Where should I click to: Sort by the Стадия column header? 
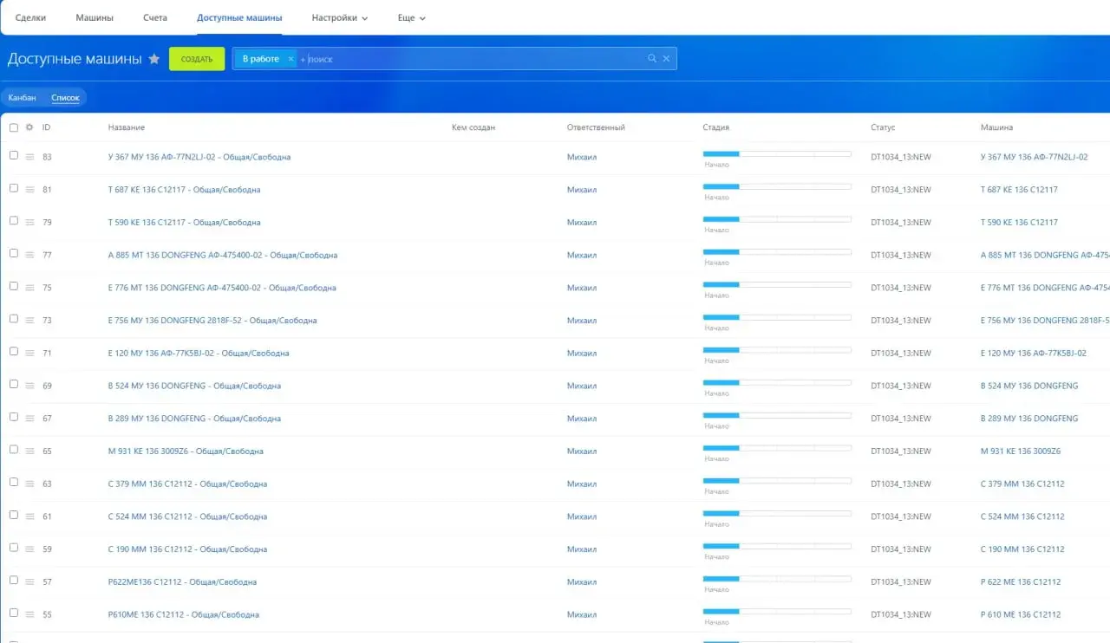tap(715, 127)
